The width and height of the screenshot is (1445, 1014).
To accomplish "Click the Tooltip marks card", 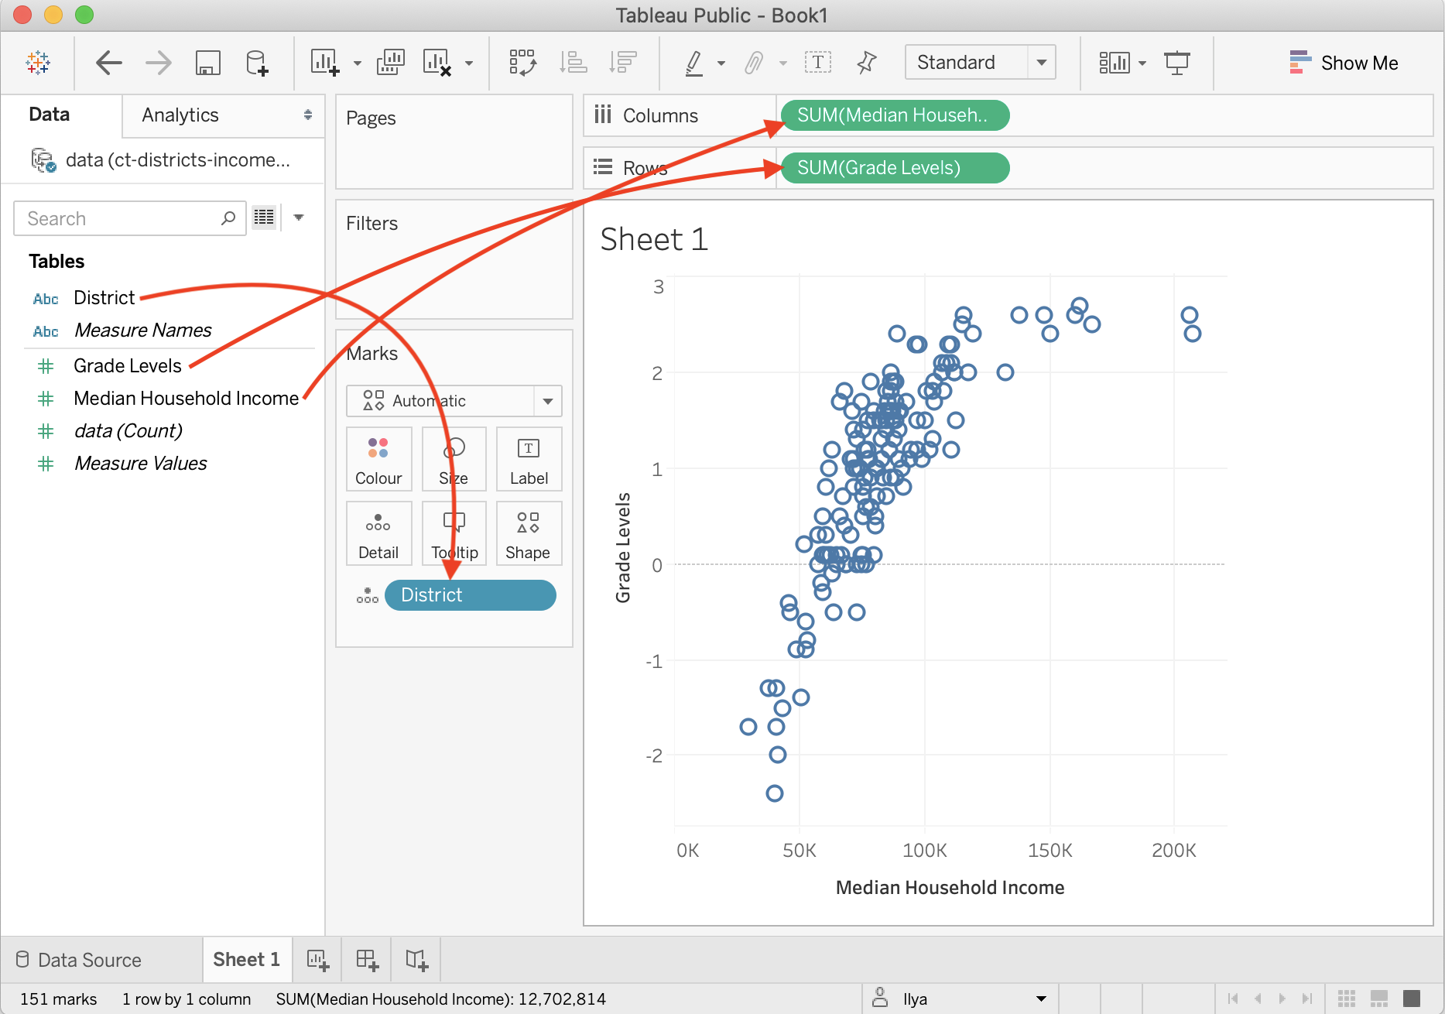I will coord(454,534).
